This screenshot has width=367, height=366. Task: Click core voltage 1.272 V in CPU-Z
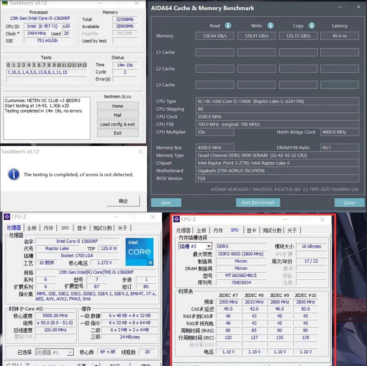pos(104,263)
